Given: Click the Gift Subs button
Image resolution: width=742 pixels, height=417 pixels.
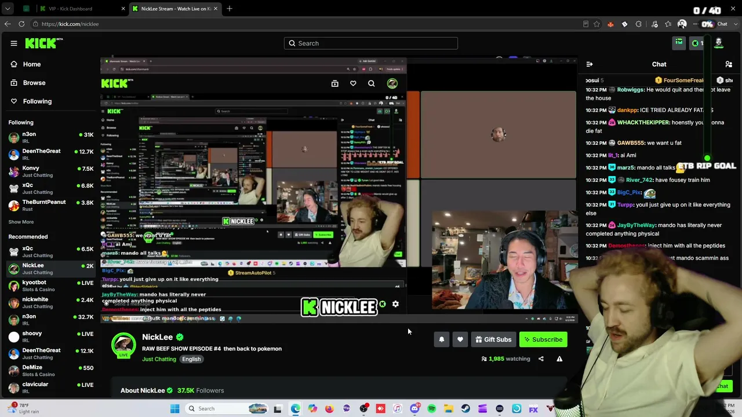Looking at the screenshot, I should click(493, 339).
